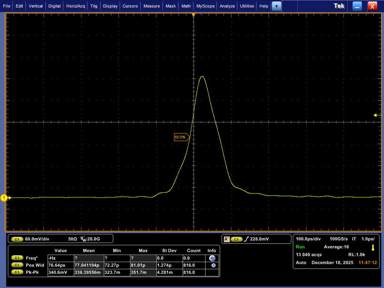Click the C1 badge beside Pk-Pk measurement
This screenshot has width=384, height=288.
coord(17,272)
